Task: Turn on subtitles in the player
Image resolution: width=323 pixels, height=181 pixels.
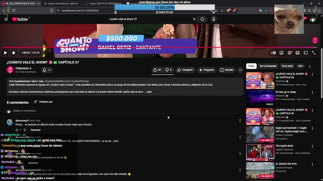Action: coord(281,53)
